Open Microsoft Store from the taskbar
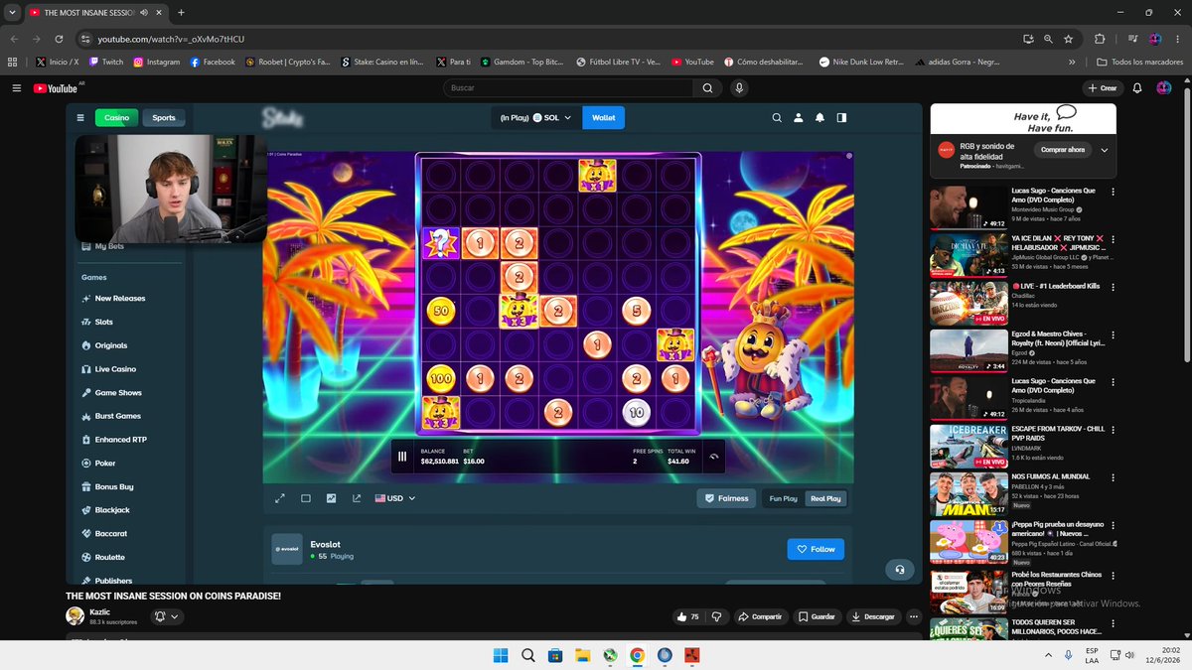 coord(556,655)
